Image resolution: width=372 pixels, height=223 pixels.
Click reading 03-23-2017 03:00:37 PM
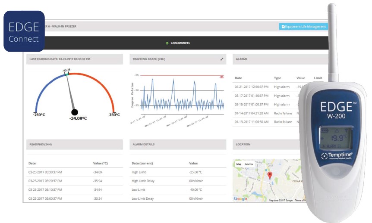75,198
